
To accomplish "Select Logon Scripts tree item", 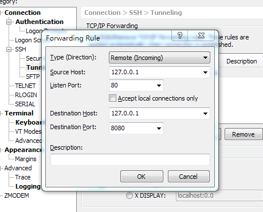I will [28, 40].
